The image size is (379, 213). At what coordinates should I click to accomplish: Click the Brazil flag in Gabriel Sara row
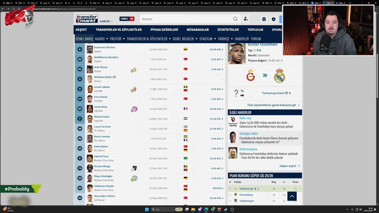[x=185, y=158]
